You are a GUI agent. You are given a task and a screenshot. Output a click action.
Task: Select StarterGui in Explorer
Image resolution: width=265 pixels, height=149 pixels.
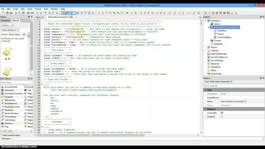tap(215, 64)
